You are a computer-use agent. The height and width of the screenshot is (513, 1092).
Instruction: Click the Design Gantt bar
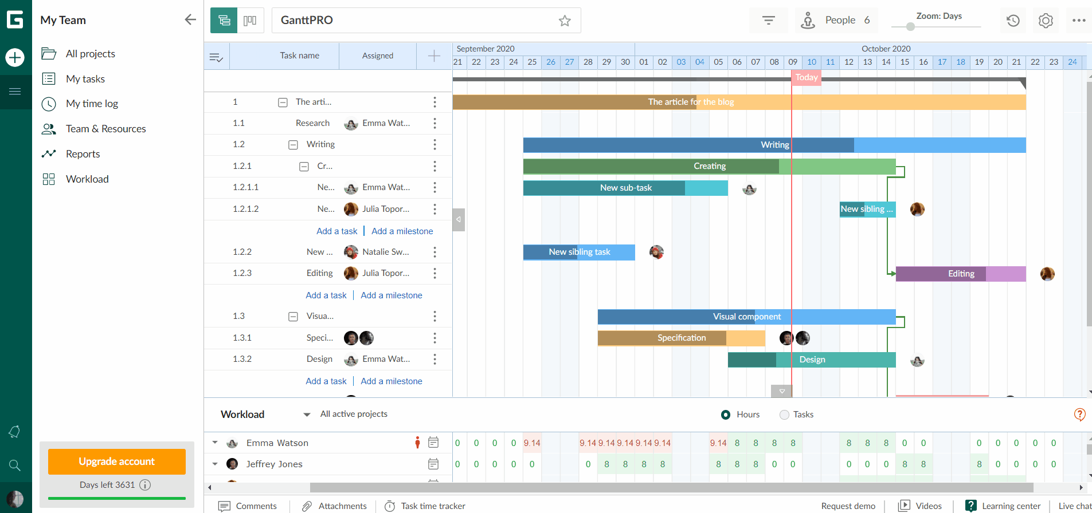tap(812, 360)
